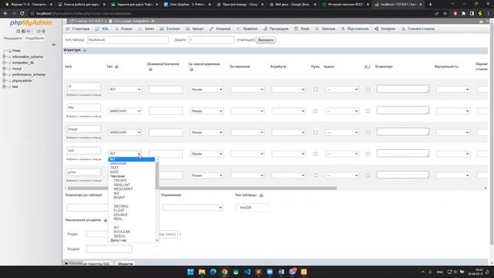Image resolution: width=494 pixels, height=278 pixels.
Task: Click help icon under За замовчуванням header
Action: (x=191, y=69)
